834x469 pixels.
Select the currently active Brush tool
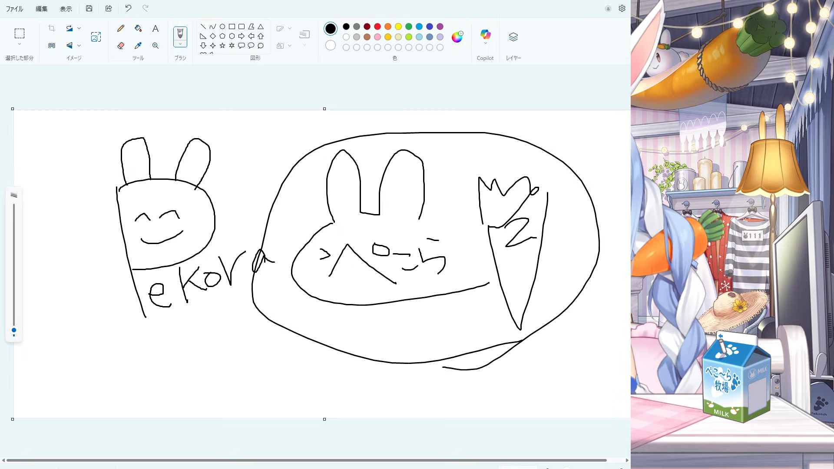point(180,34)
